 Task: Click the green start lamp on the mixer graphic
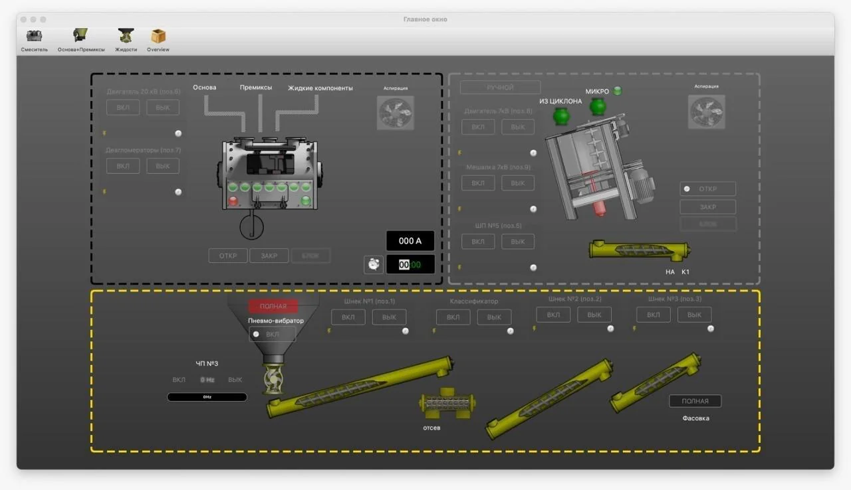point(305,201)
